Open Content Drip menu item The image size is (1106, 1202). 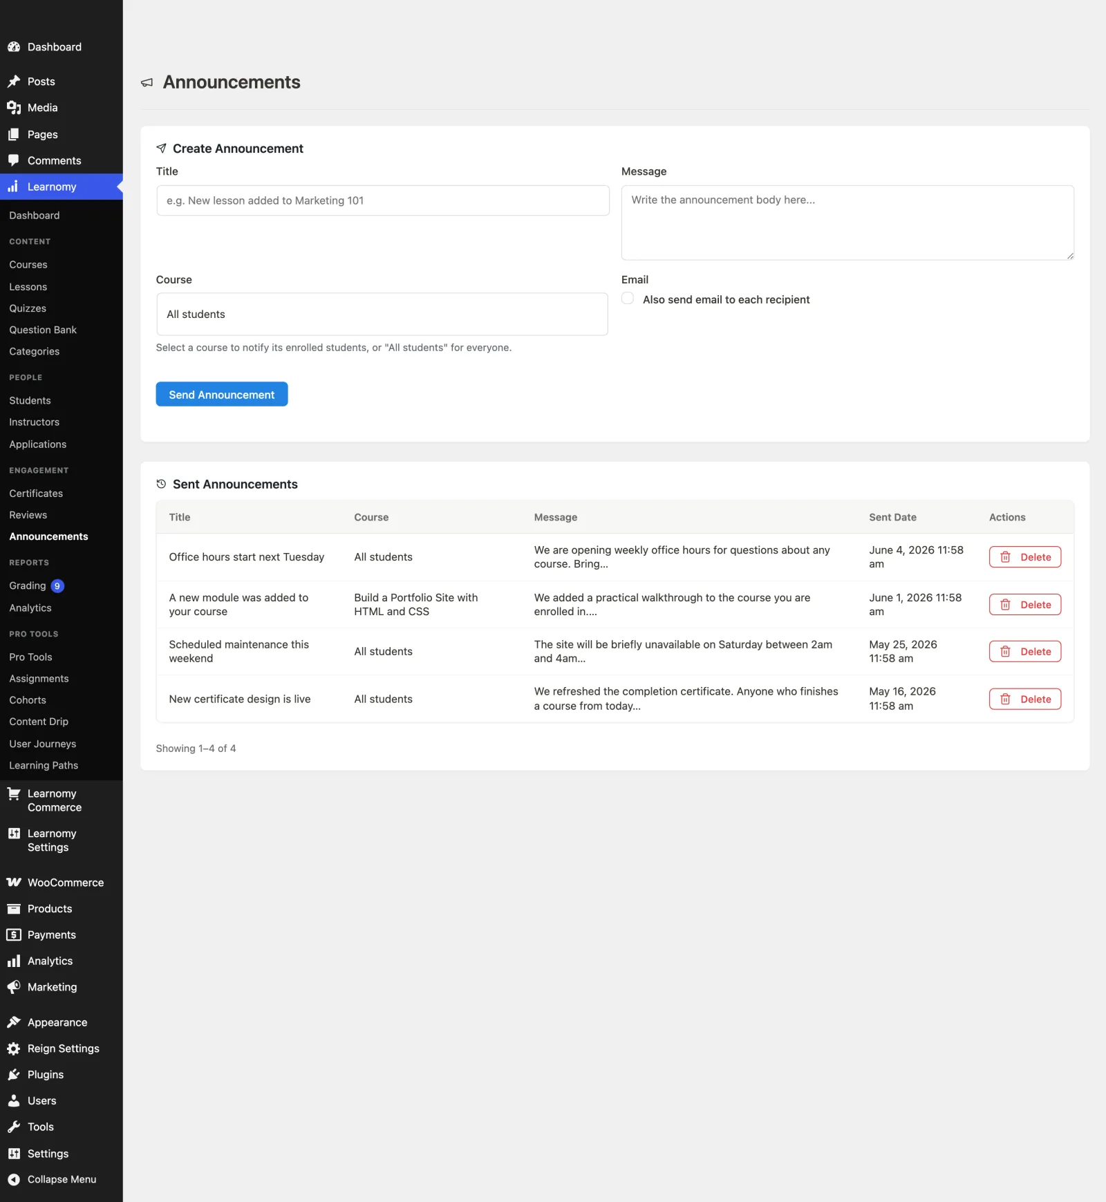click(39, 722)
